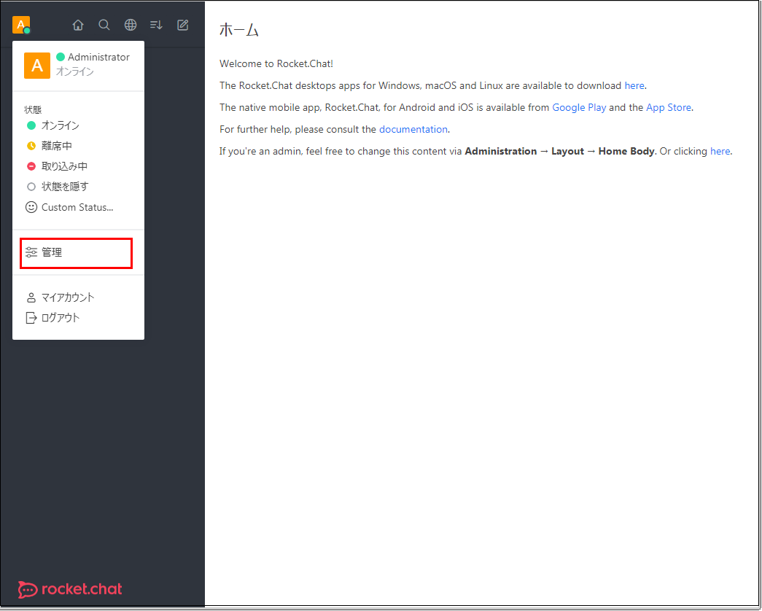
Task: Click the ログアウト exit icon
Action: point(31,318)
